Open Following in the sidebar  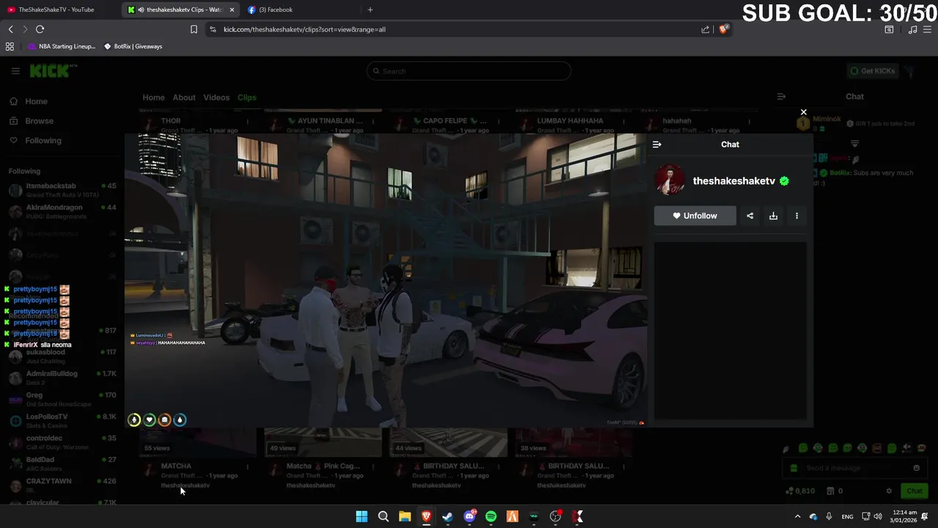[43, 141]
